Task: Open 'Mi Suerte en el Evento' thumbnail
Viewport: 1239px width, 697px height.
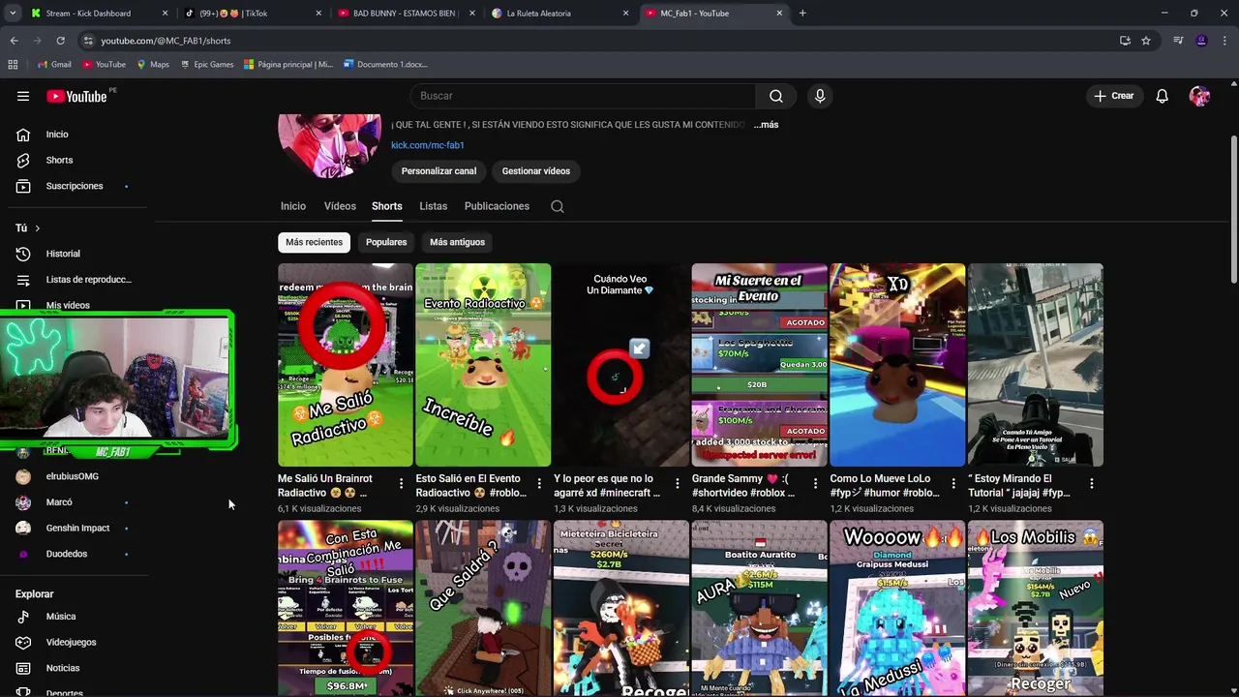Action: click(759, 365)
